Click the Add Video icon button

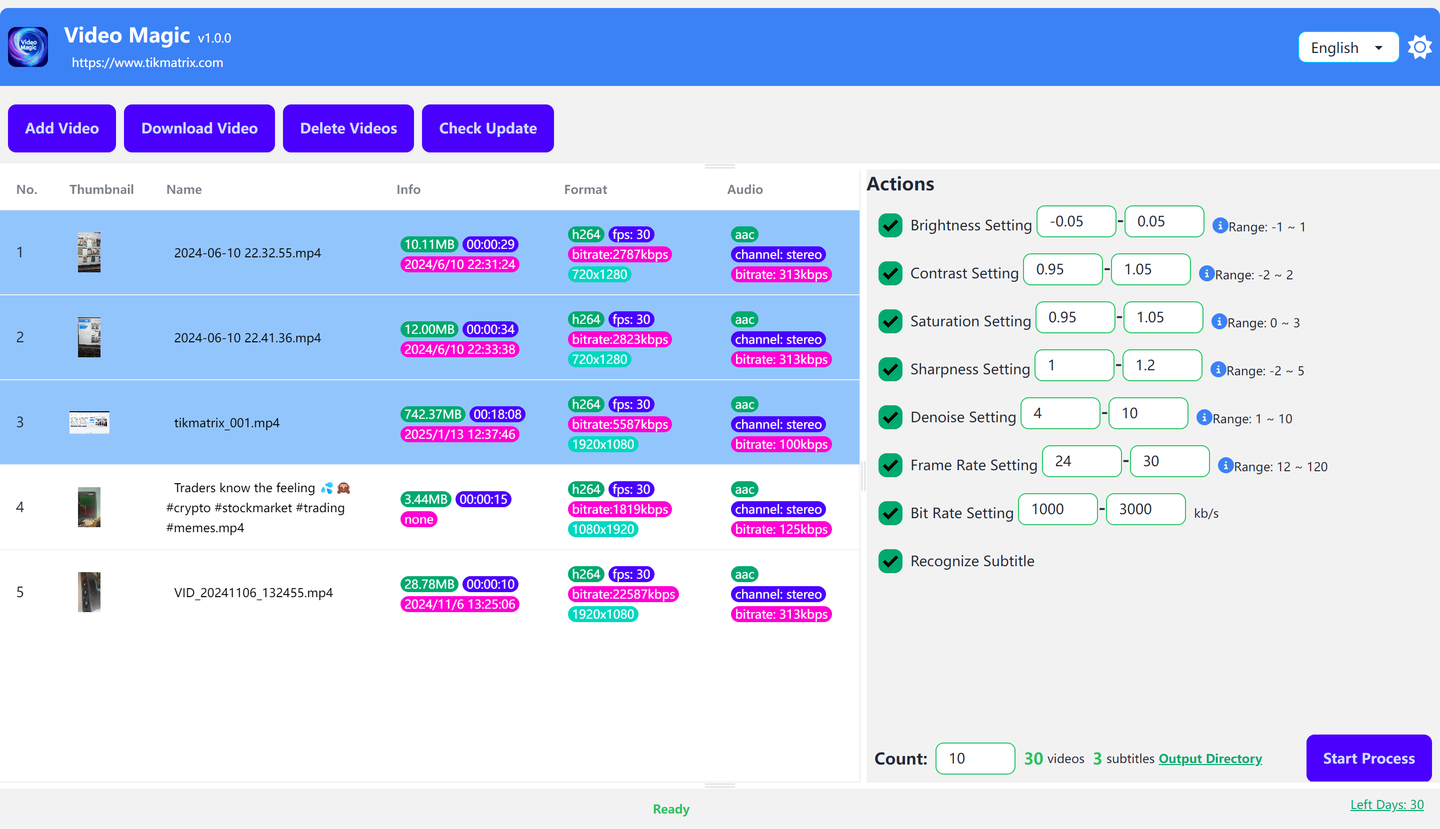[x=61, y=127]
